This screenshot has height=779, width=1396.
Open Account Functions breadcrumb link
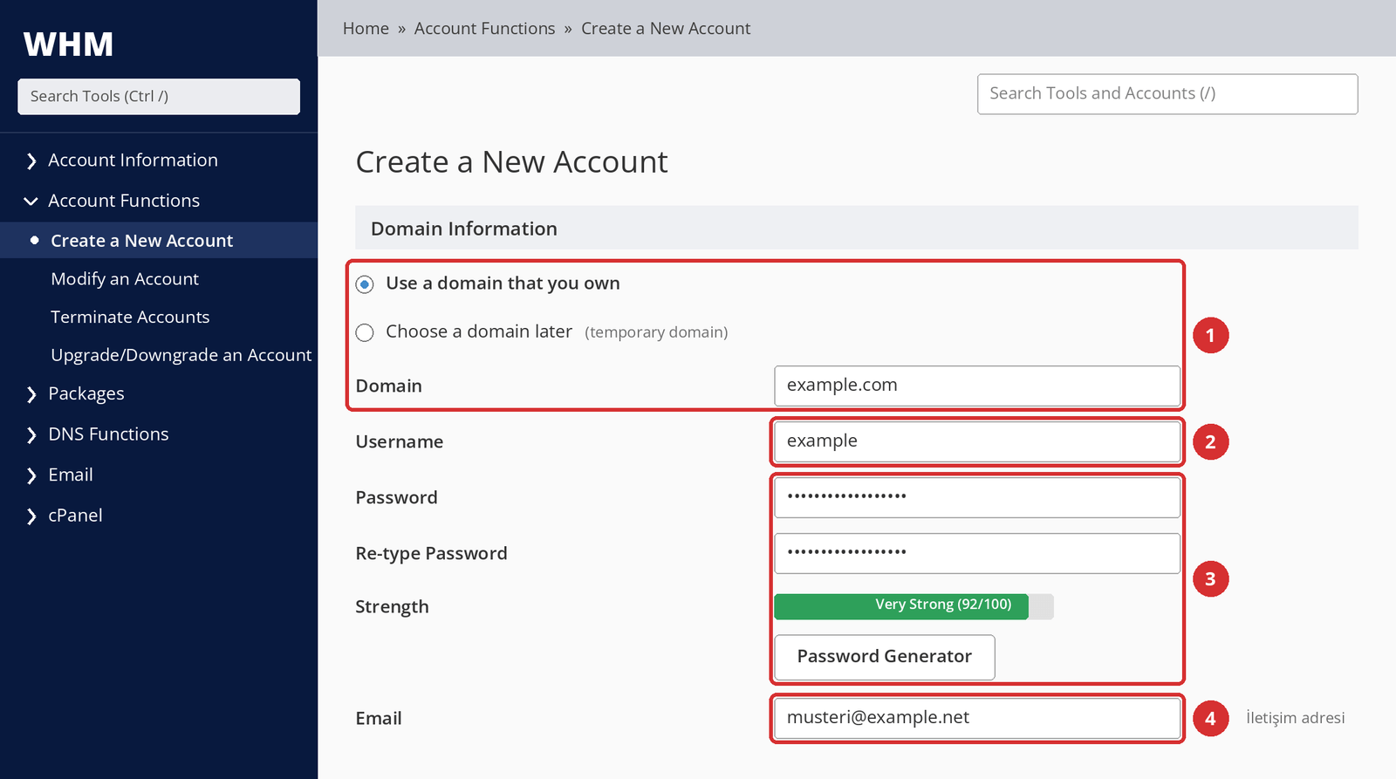click(x=484, y=29)
